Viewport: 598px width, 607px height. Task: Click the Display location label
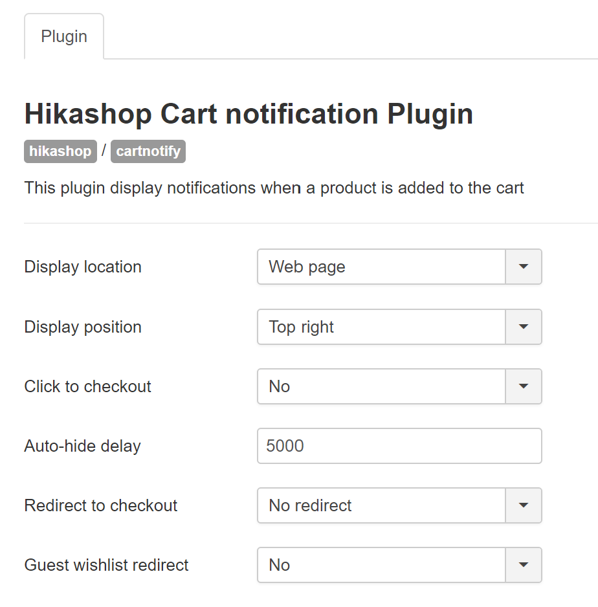point(83,267)
